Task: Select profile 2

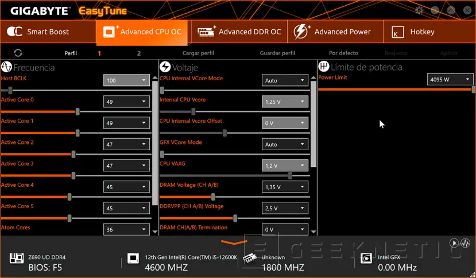Action: [139, 53]
